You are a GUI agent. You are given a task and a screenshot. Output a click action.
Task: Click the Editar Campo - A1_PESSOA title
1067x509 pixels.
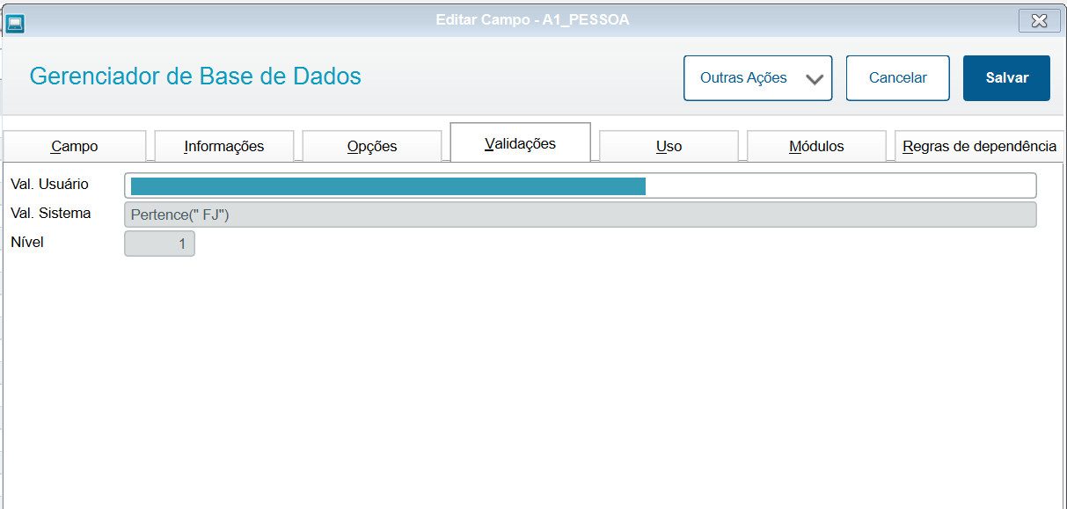pyautogui.click(x=533, y=19)
